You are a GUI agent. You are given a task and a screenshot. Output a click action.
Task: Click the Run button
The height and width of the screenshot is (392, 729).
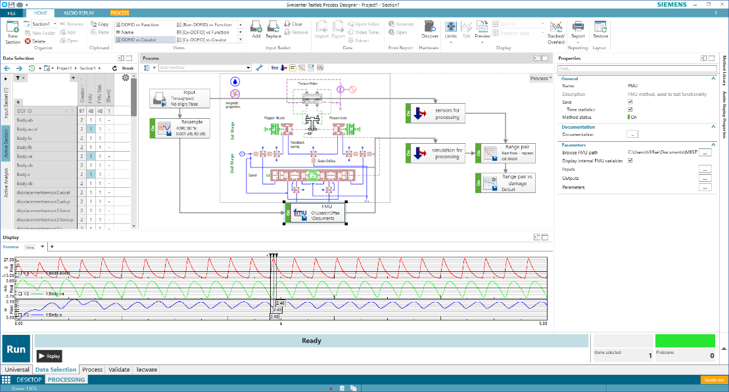[14, 348]
